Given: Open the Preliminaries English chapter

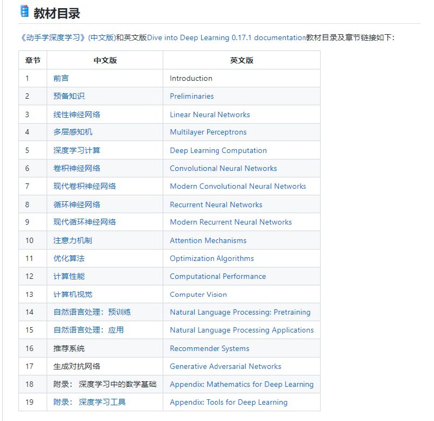Looking at the screenshot, I should (x=191, y=96).
